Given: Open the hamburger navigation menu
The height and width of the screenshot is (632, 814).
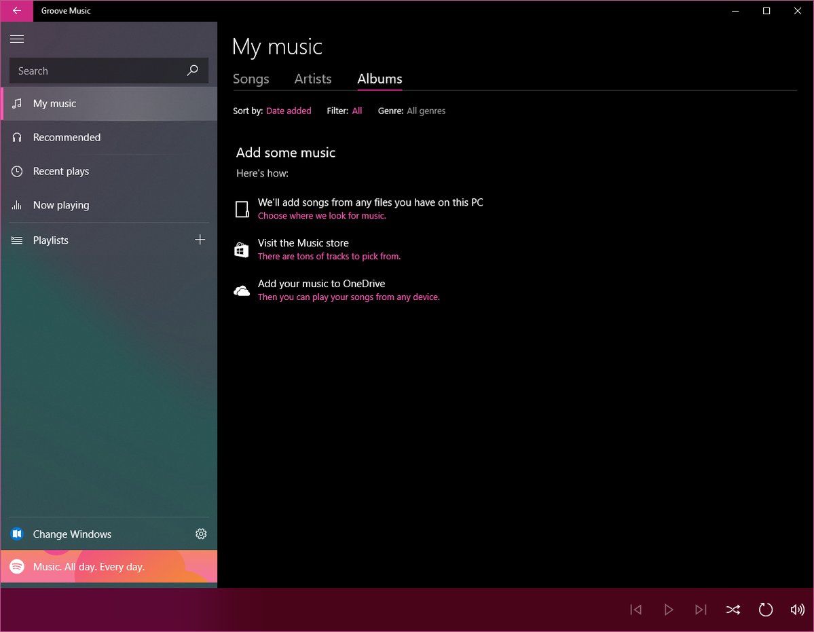Looking at the screenshot, I should 17,39.
